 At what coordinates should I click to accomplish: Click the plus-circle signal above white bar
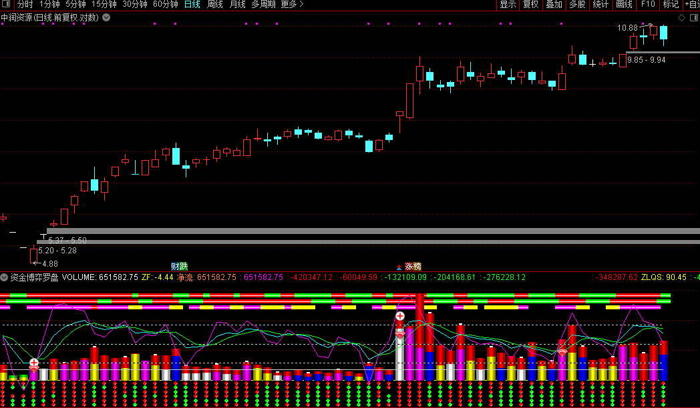pos(400,316)
